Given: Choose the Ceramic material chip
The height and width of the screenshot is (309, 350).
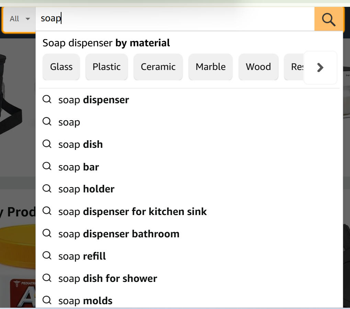Looking at the screenshot, I should (158, 67).
